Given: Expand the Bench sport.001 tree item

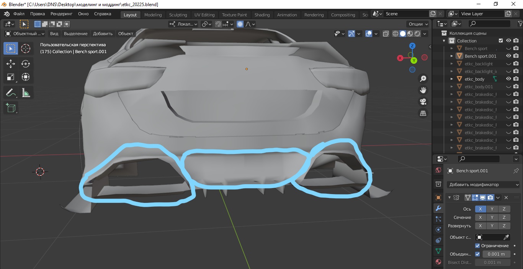Looking at the screenshot, I should pos(452,56).
